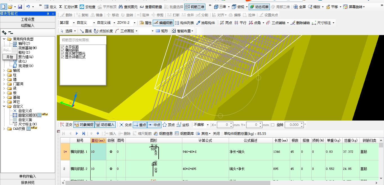Screen dimensions: 384x185
Task: Click 全屏 full screen
Action: [300, 7]
